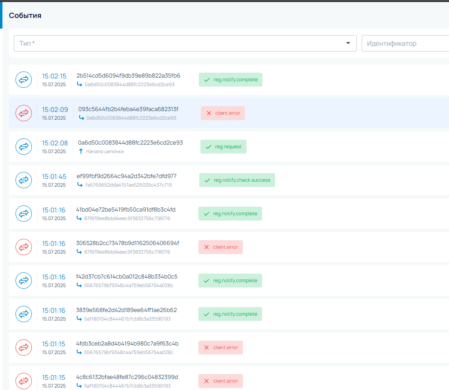The height and width of the screenshot is (390, 449).
Task: Follow parent link under 4c8c6132bfae48fe87c296c04832399d
Action: coord(127,386)
